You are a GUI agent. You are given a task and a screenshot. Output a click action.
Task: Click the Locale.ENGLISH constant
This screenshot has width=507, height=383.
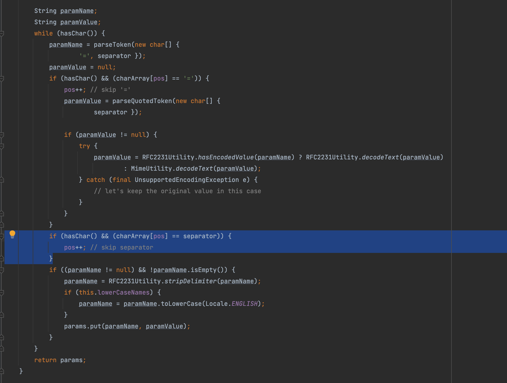coord(244,304)
